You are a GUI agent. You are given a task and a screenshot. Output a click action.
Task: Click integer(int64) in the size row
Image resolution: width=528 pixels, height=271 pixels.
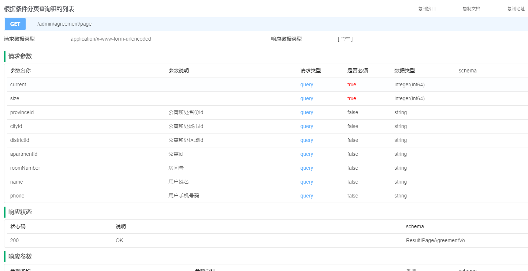409,98
